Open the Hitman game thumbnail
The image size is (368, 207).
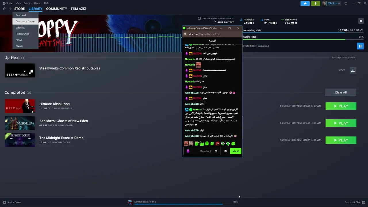pyautogui.click(x=20, y=106)
